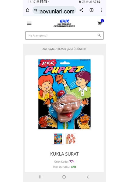Click the UFUK site logo

click(x=64, y=23)
